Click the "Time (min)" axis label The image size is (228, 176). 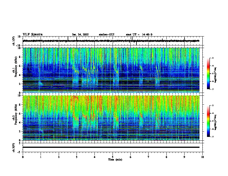click(x=115, y=160)
